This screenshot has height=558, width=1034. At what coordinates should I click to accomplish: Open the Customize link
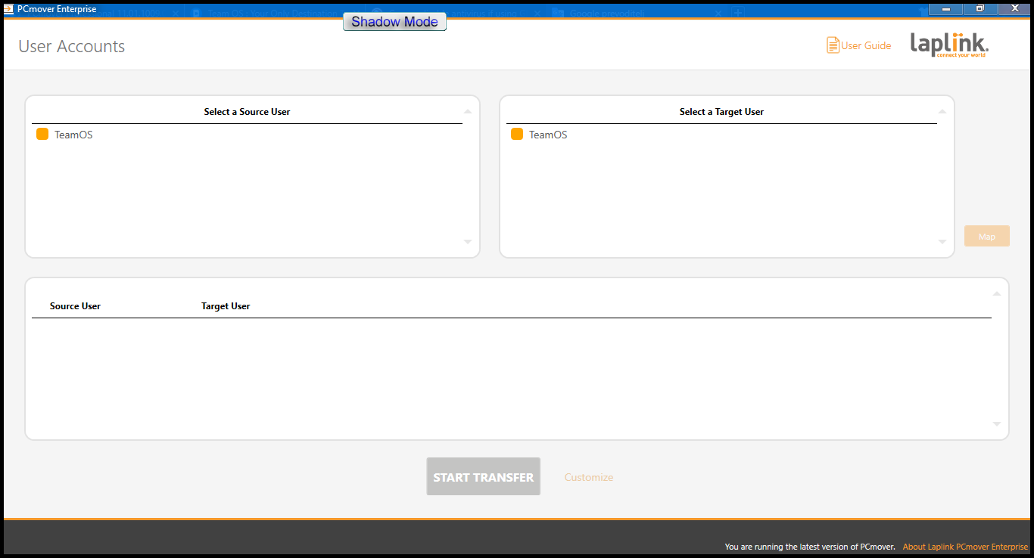(589, 477)
